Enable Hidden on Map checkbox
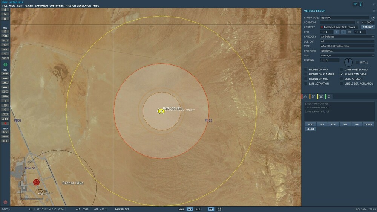 click(306, 69)
